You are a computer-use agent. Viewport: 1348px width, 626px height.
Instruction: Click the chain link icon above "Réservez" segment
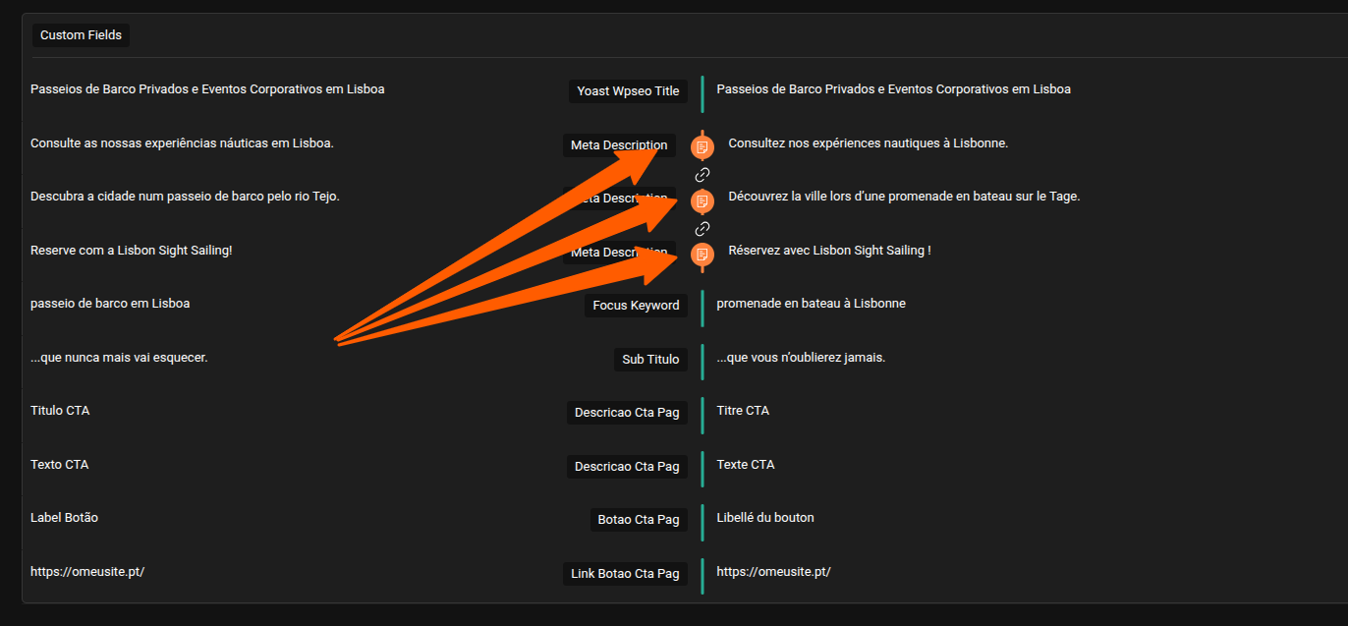(x=702, y=228)
